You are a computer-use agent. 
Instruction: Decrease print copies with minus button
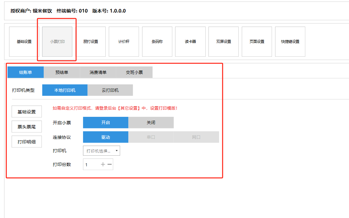click(109, 164)
